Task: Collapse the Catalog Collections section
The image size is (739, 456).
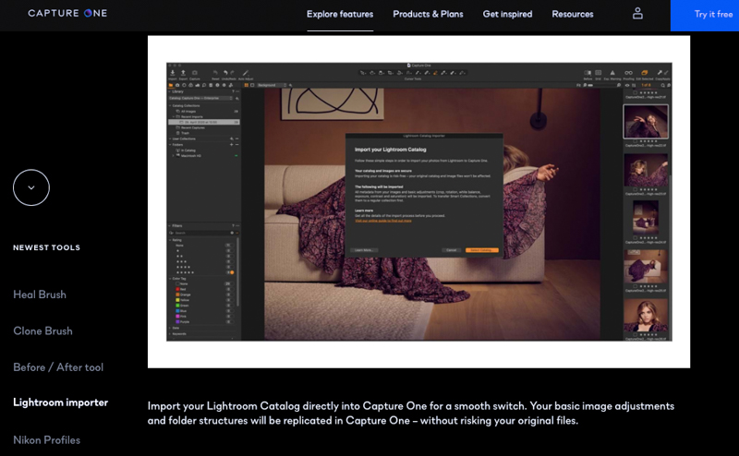Action: pos(170,105)
